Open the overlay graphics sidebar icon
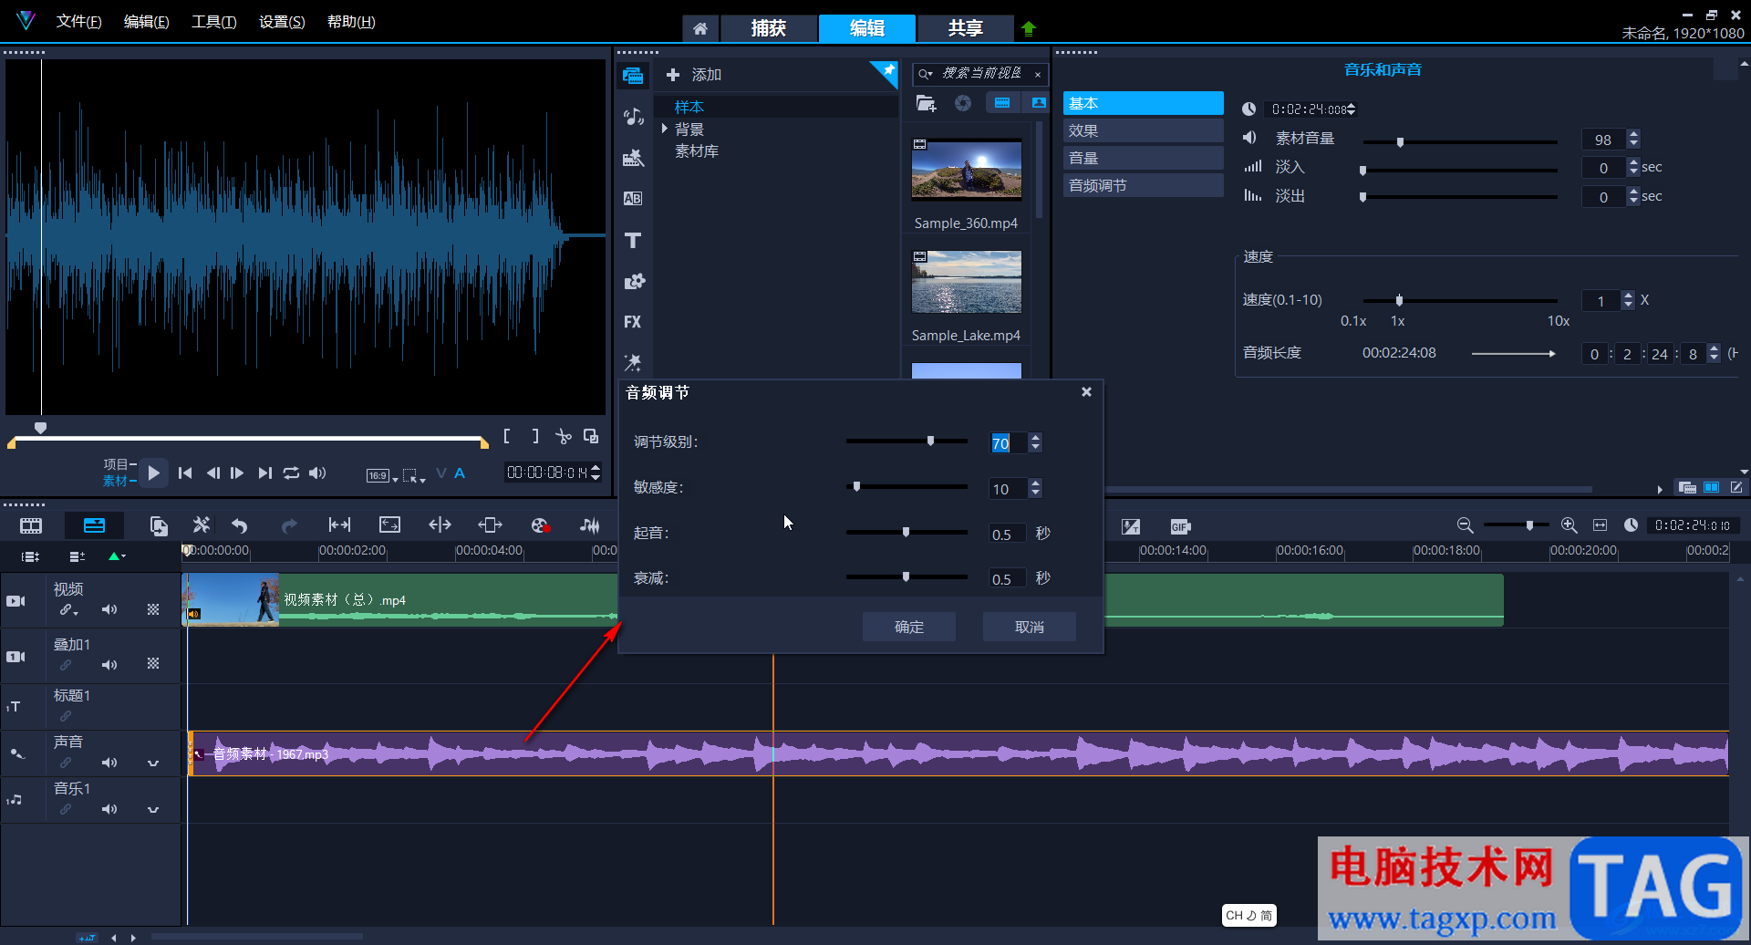The image size is (1751, 945). [633, 281]
